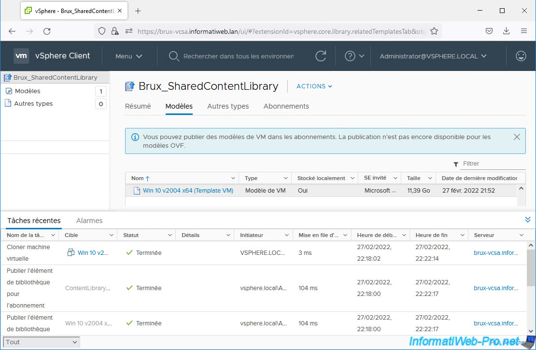Click the vm logo in the vSphere header
Screen dimensions: 536x350
click(21, 56)
